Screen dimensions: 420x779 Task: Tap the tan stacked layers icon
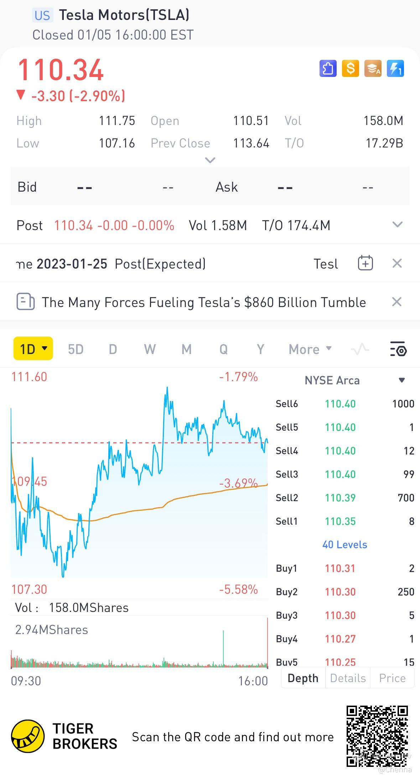point(373,68)
